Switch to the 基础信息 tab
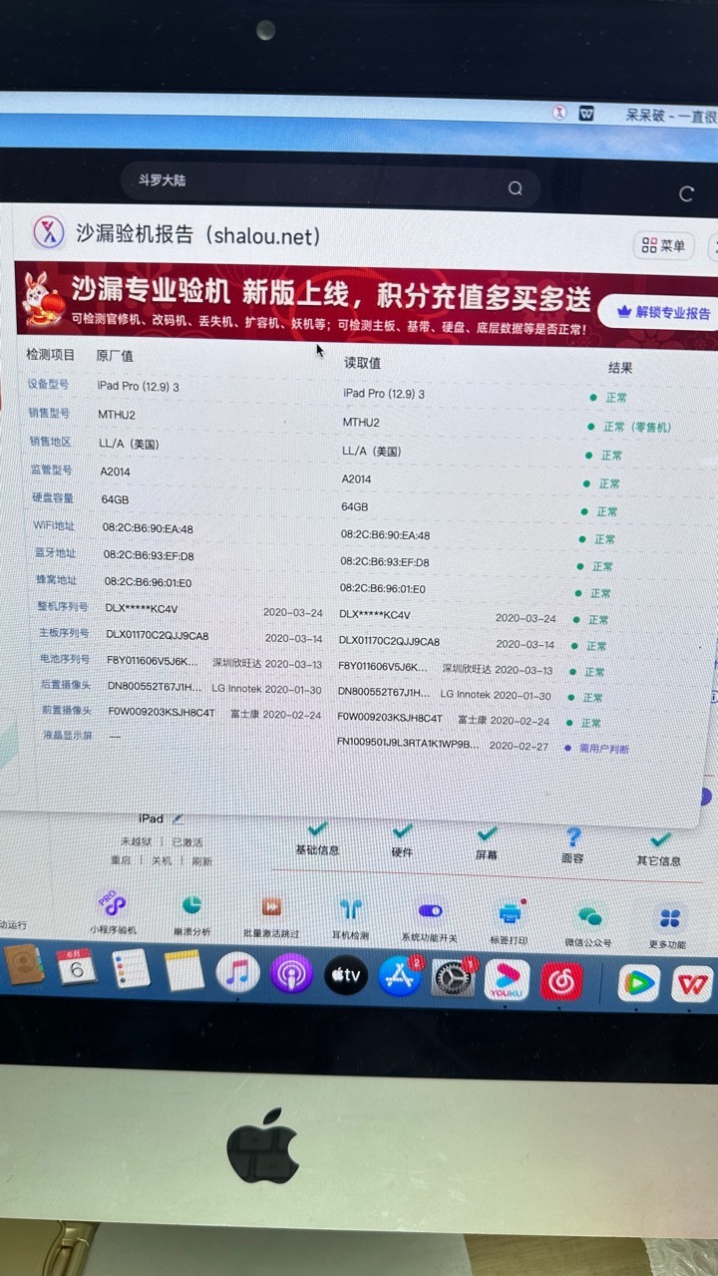Viewport: 718px width, 1276px height. pyautogui.click(x=317, y=841)
